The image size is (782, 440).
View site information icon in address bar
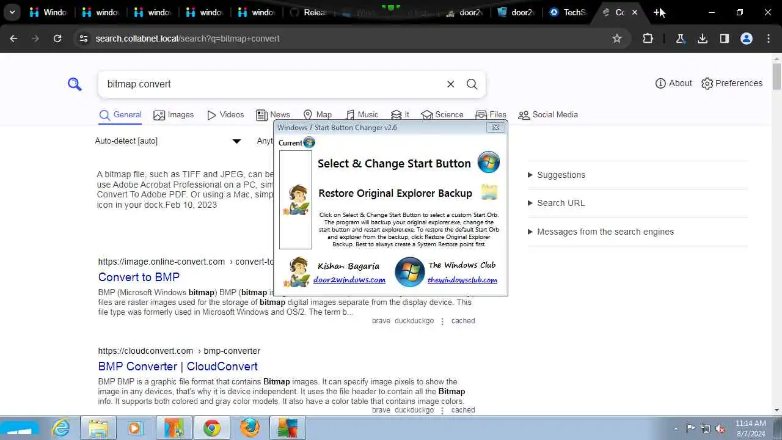(x=83, y=38)
